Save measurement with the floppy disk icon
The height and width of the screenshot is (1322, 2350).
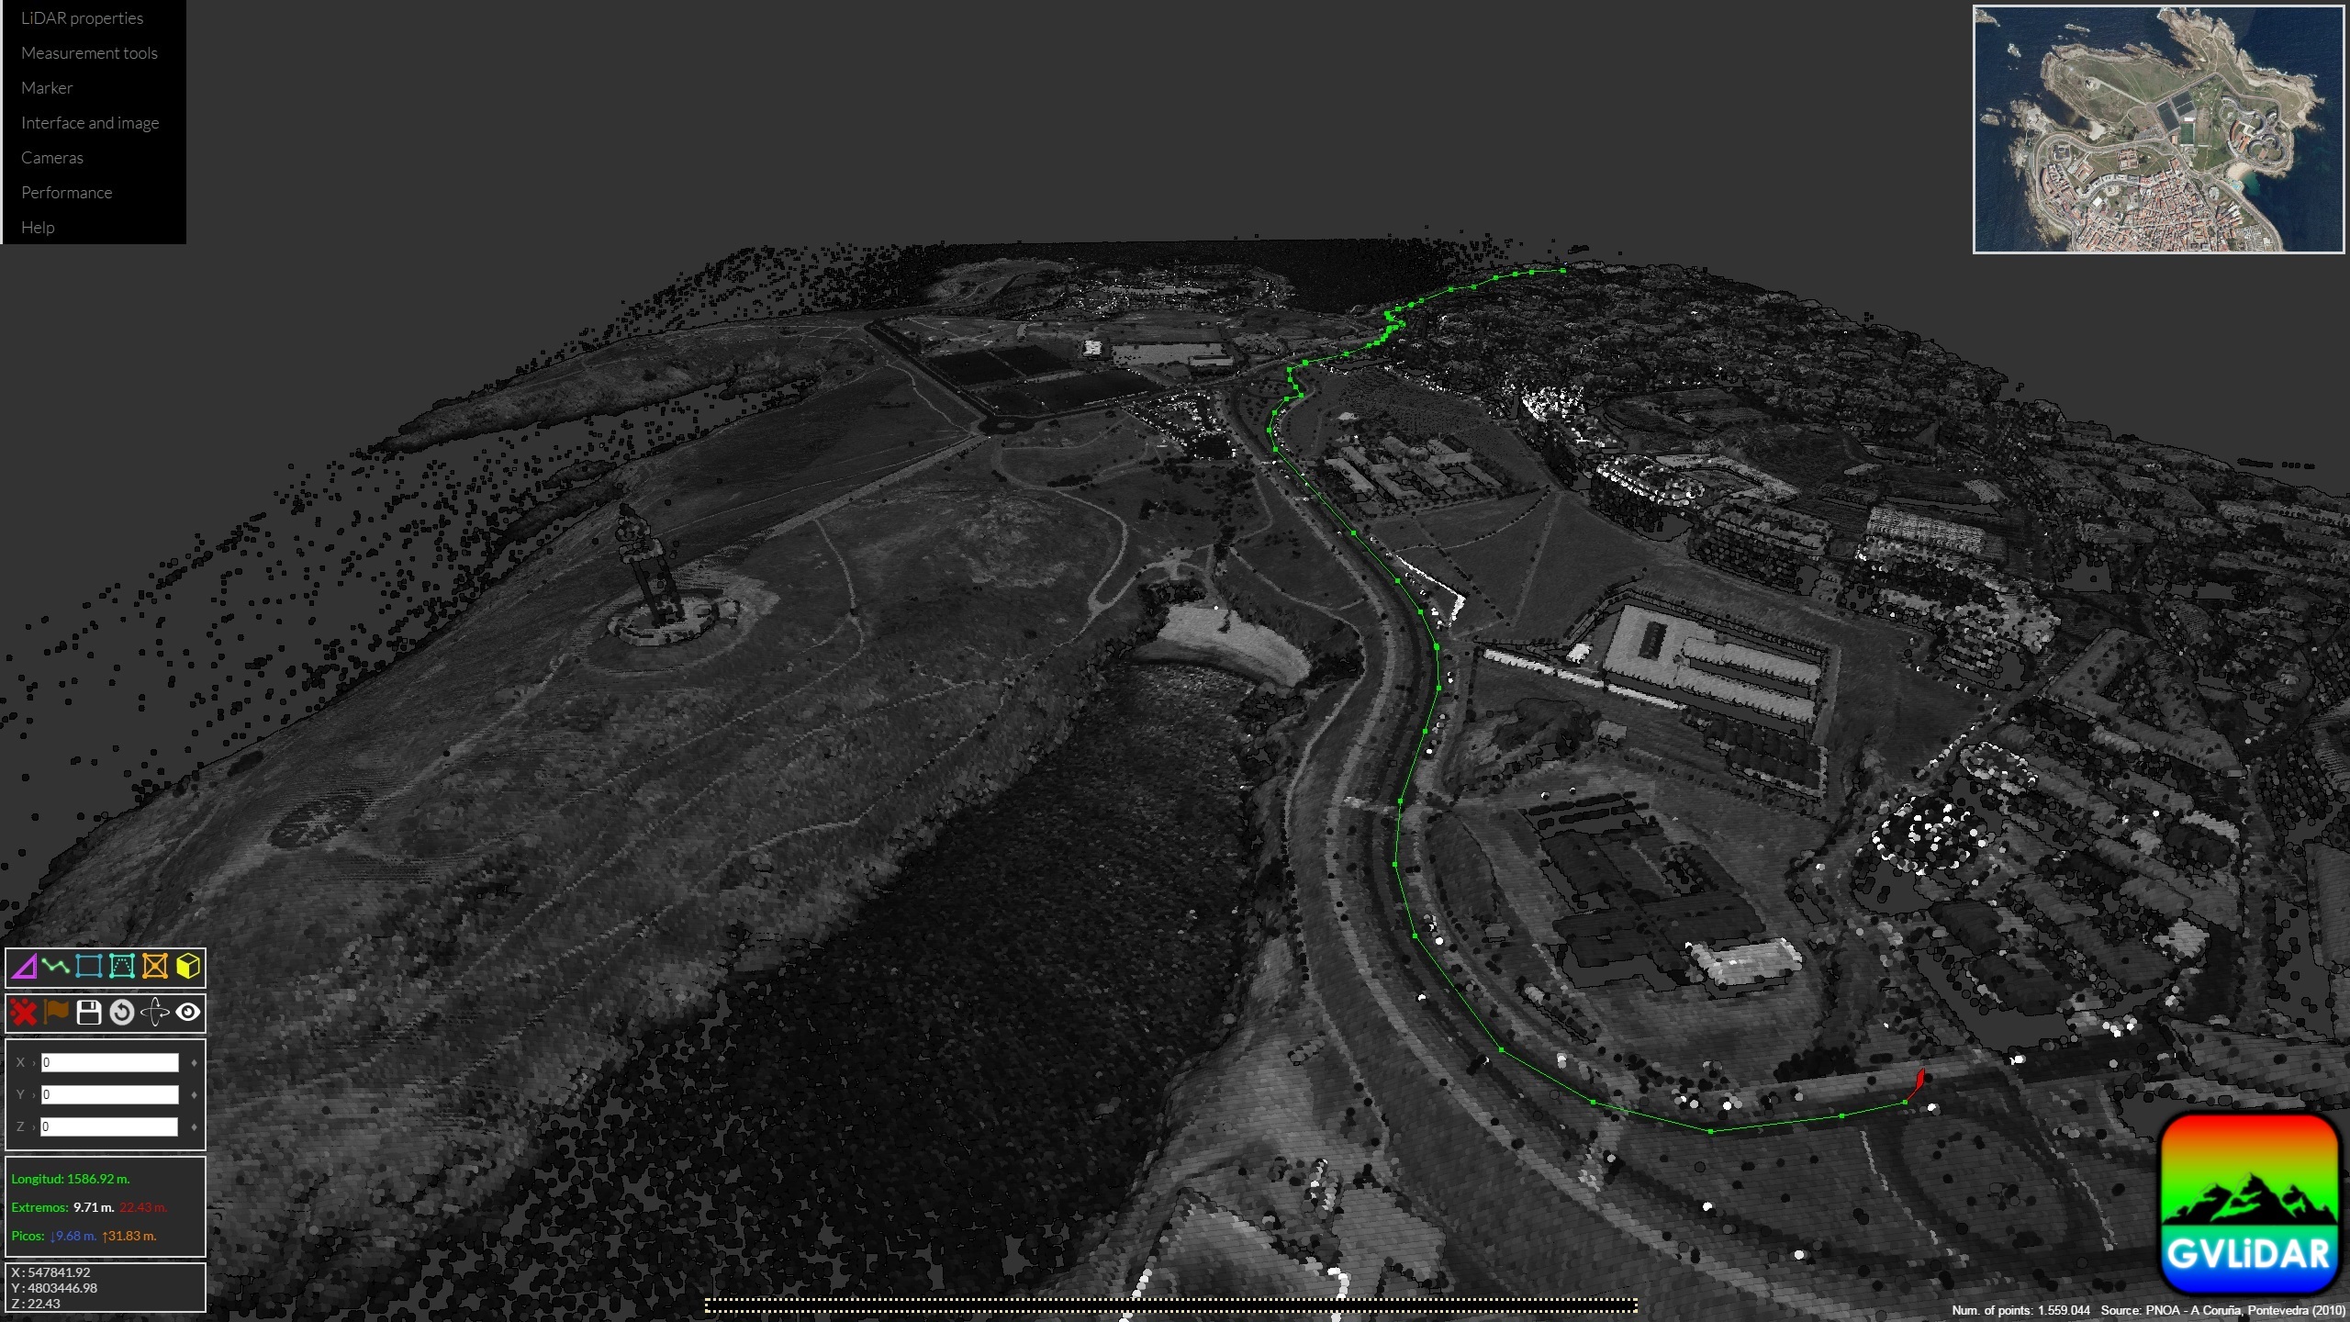click(x=89, y=1013)
